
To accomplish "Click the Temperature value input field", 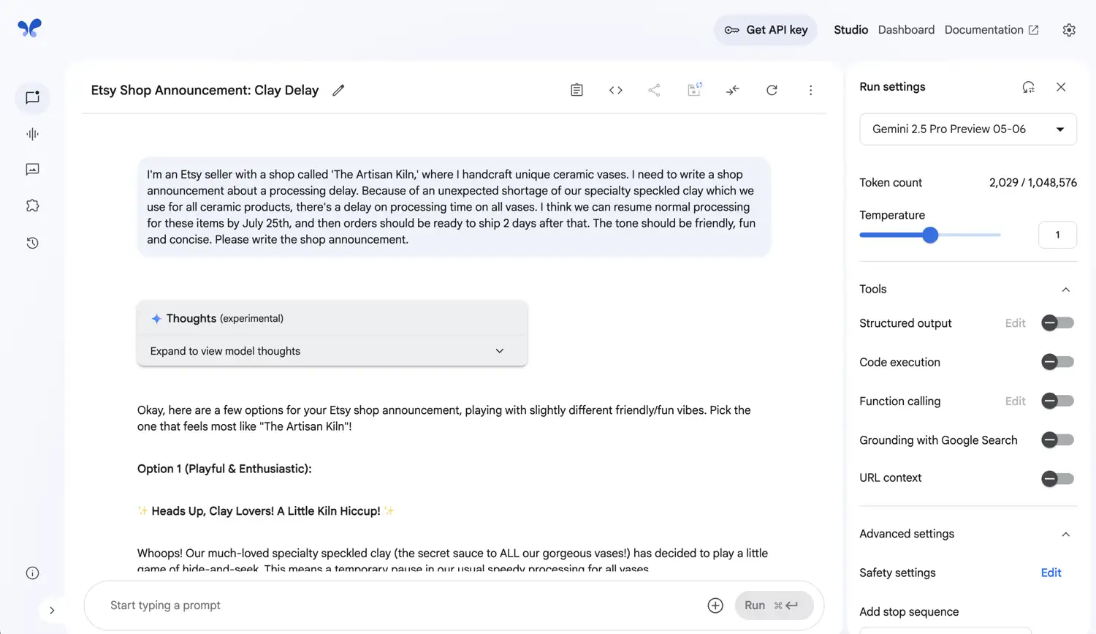I will 1057,235.
